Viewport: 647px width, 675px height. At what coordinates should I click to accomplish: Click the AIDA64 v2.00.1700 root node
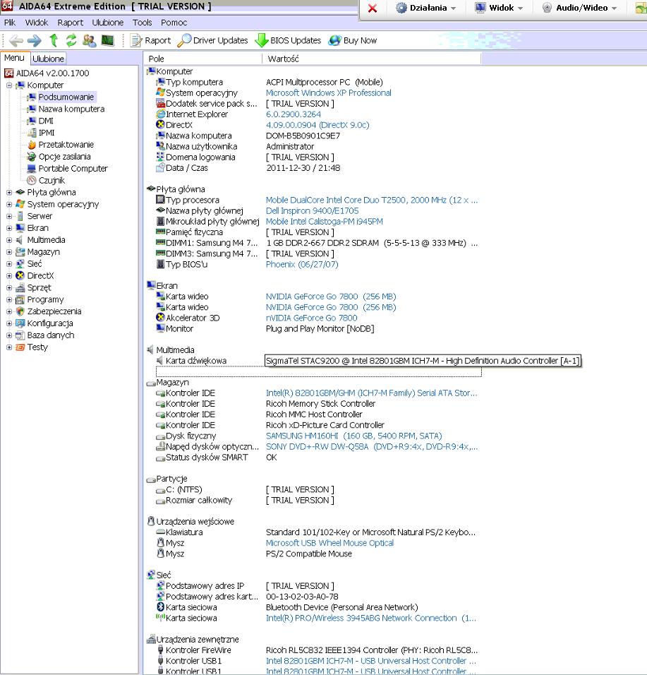(52, 73)
